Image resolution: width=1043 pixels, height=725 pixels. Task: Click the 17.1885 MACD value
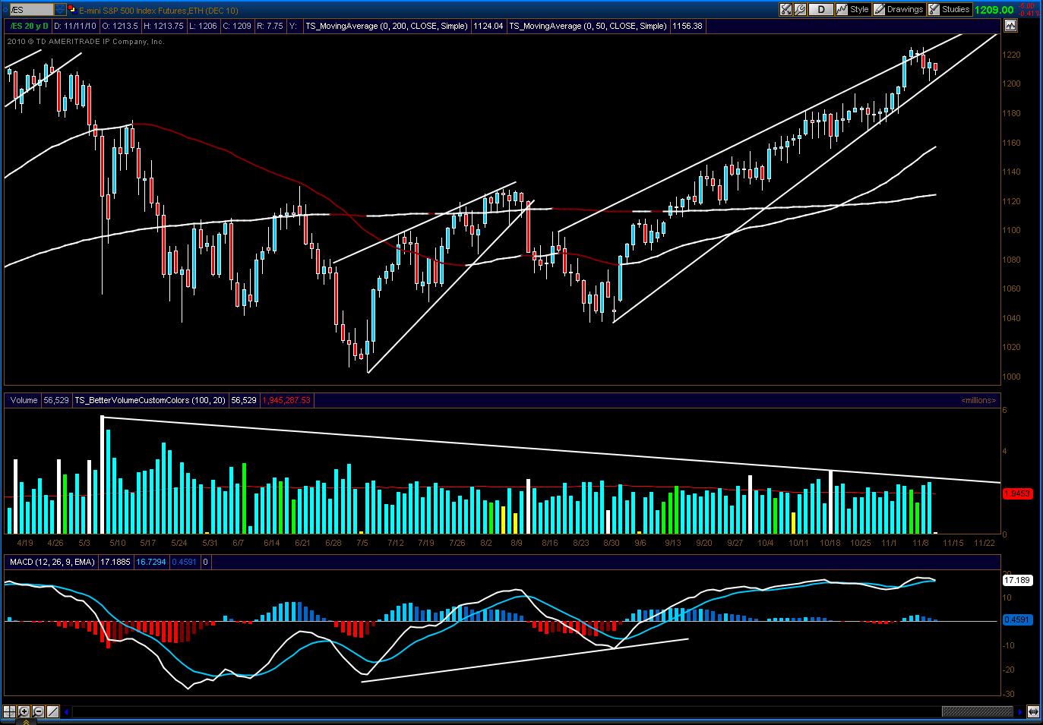pos(115,563)
